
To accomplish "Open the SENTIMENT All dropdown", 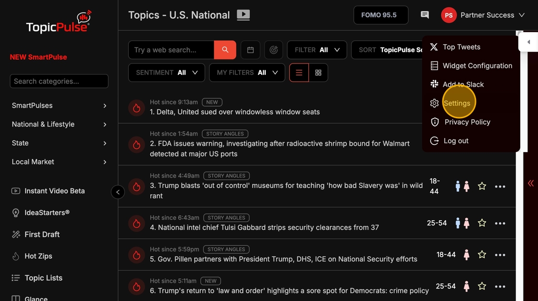I will coord(166,73).
